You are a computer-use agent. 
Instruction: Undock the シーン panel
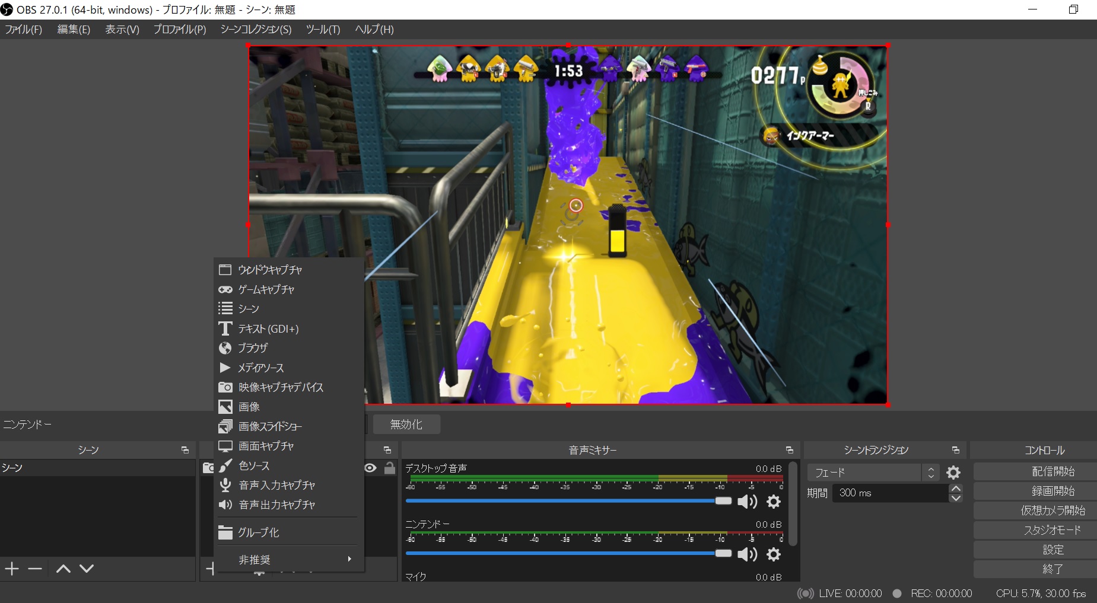coord(185,450)
